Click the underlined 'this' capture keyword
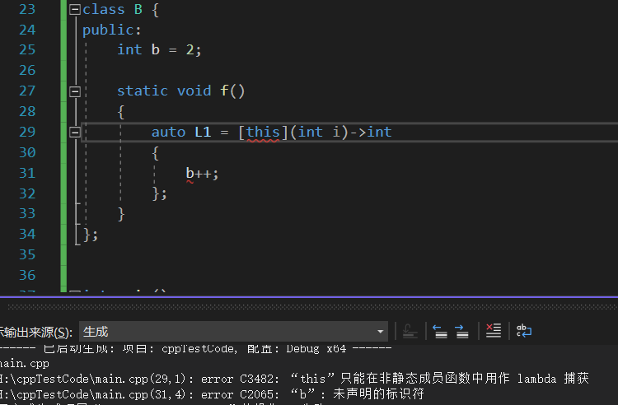This screenshot has height=405, width=618. click(263, 132)
